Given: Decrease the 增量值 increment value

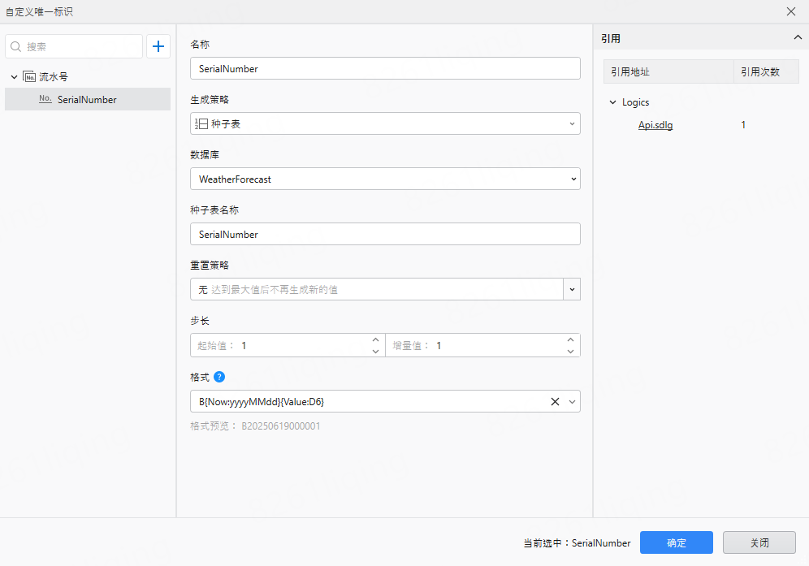Looking at the screenshot, I should click(x=570, y=351).
